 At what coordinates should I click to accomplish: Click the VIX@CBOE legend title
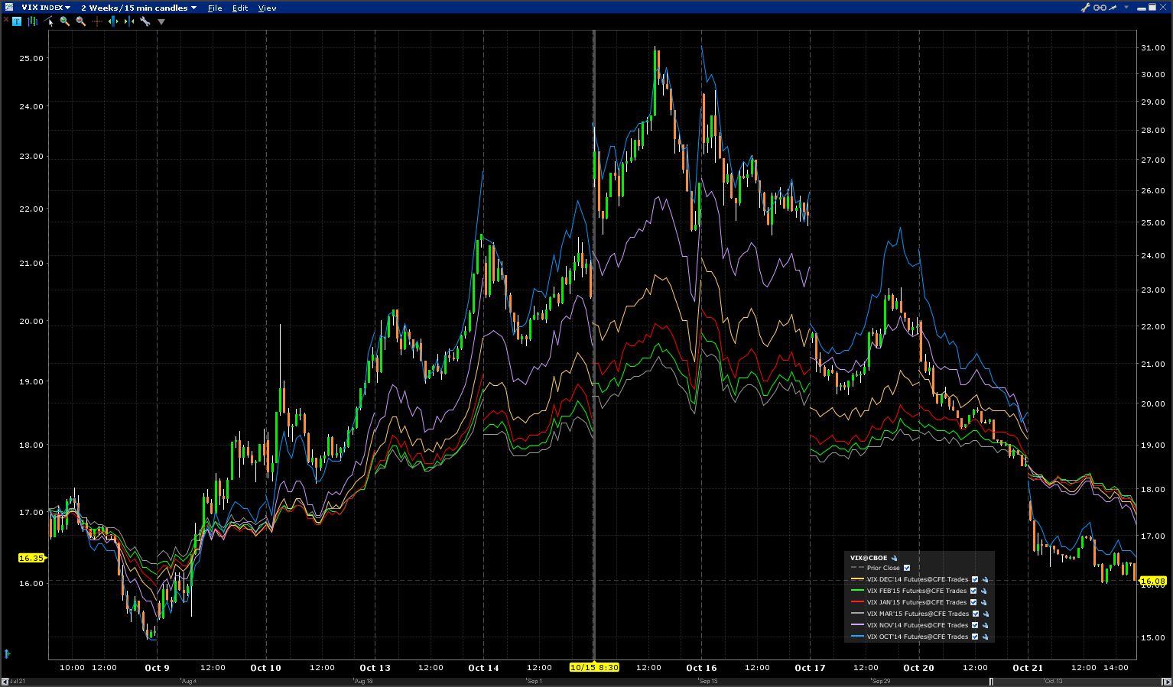[869, 558]
